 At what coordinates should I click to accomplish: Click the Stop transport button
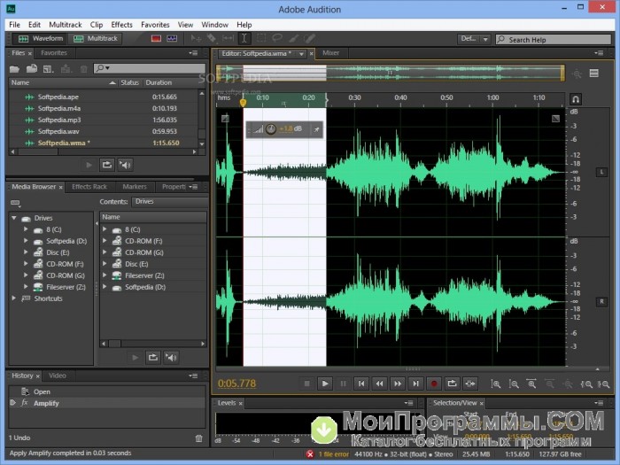tap(306, 384)
